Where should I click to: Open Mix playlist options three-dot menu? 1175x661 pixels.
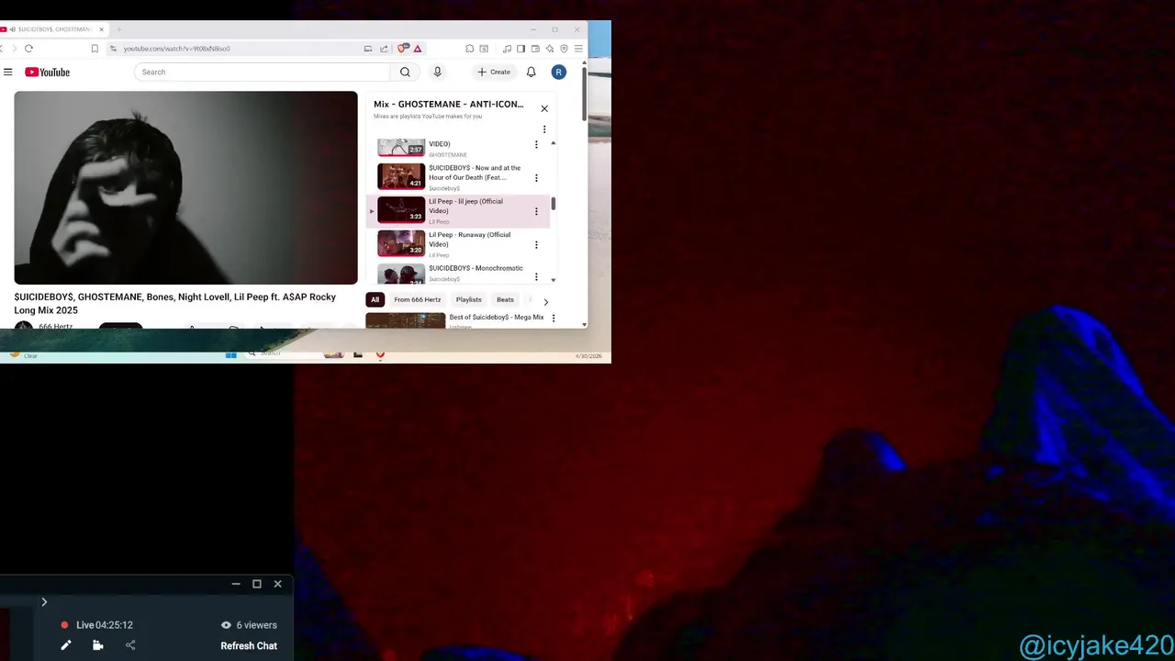[544, 129]
